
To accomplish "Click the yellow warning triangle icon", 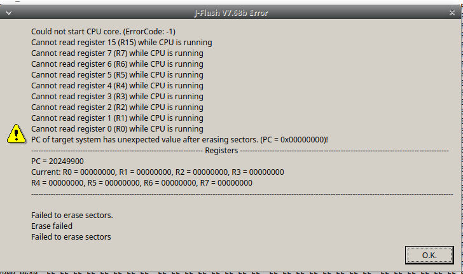I will click(x=16, y=134).
